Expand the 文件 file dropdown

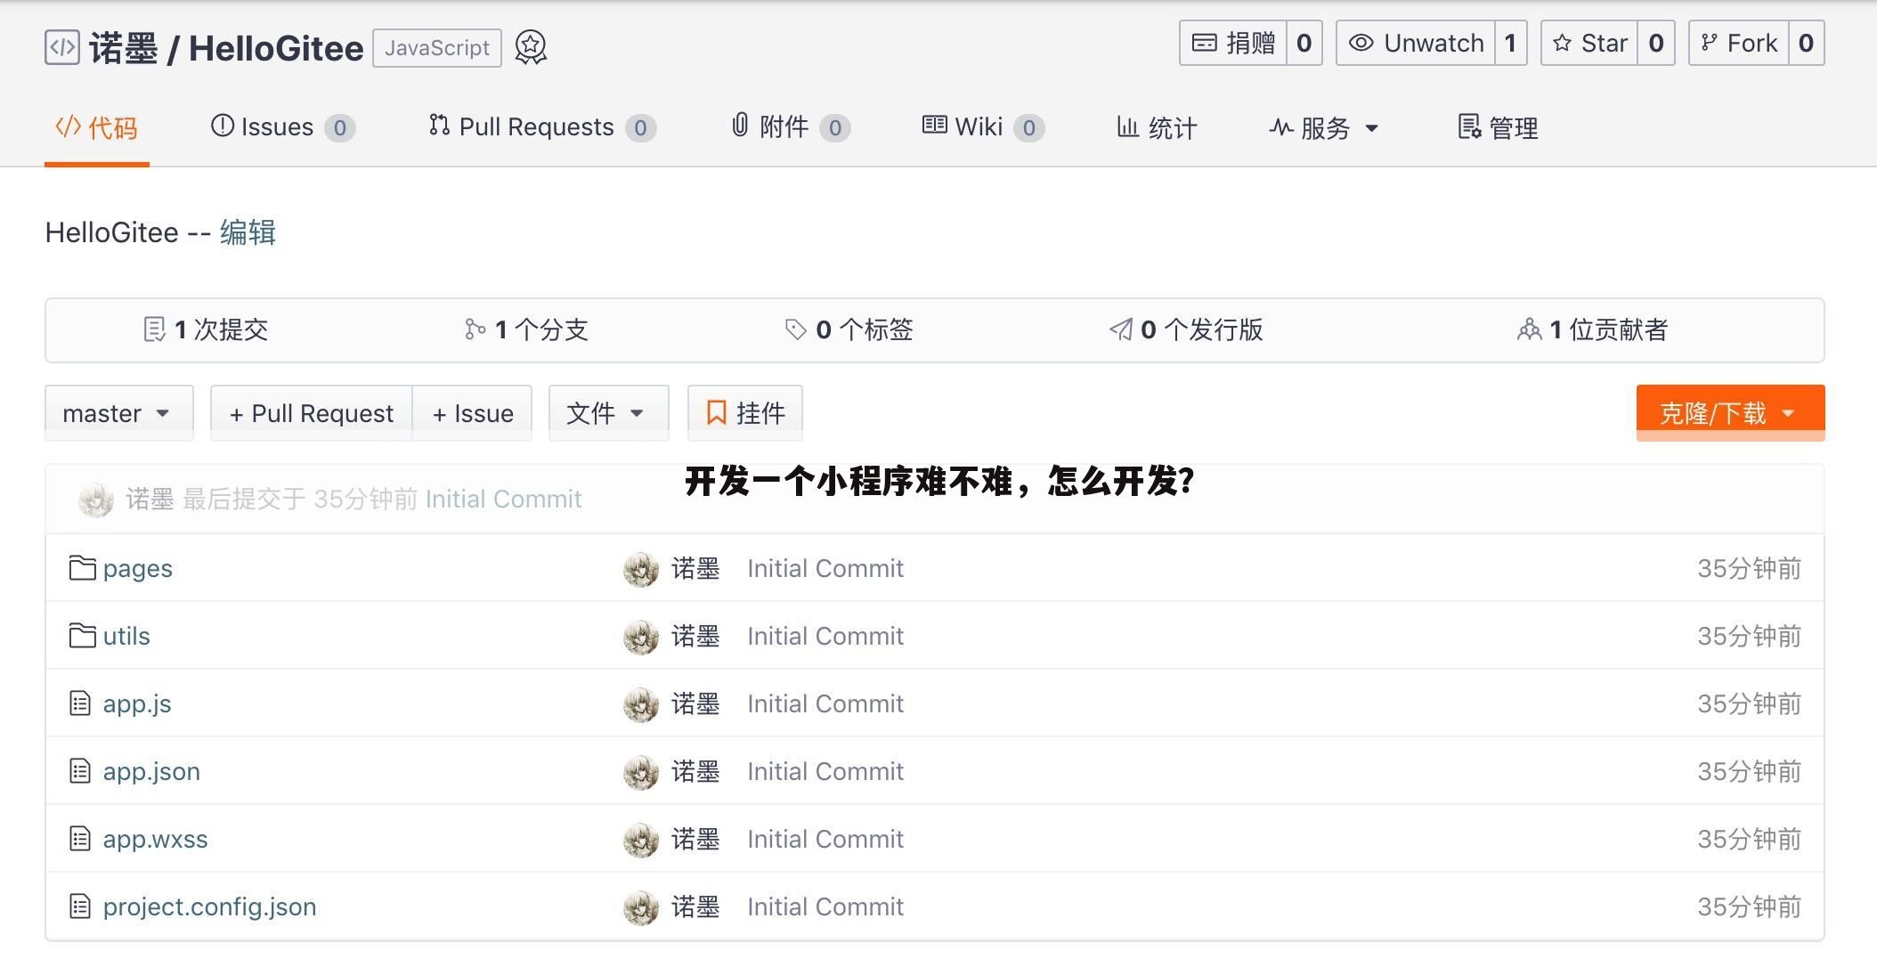tap(609, 412)
